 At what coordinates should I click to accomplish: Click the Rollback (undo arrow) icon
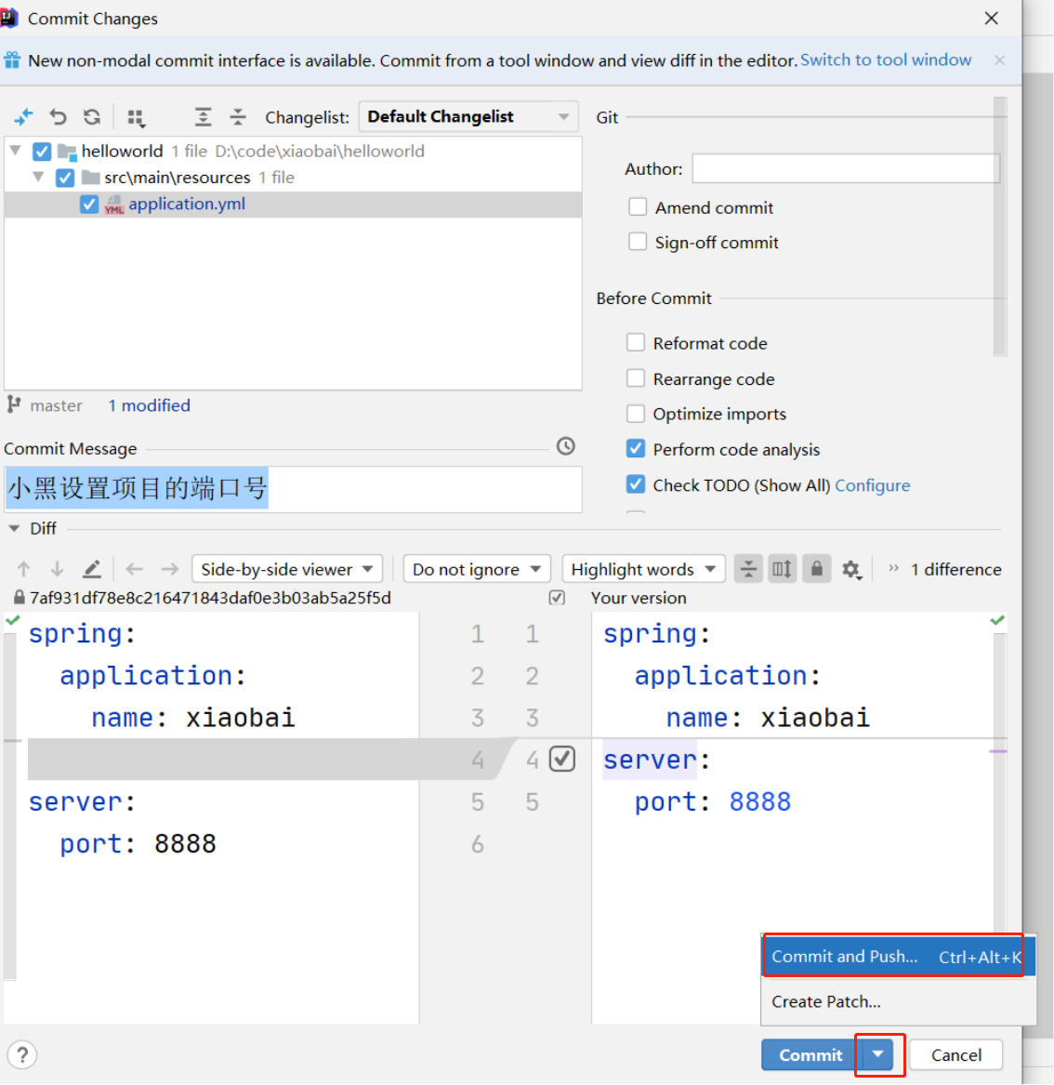[59, 117]
